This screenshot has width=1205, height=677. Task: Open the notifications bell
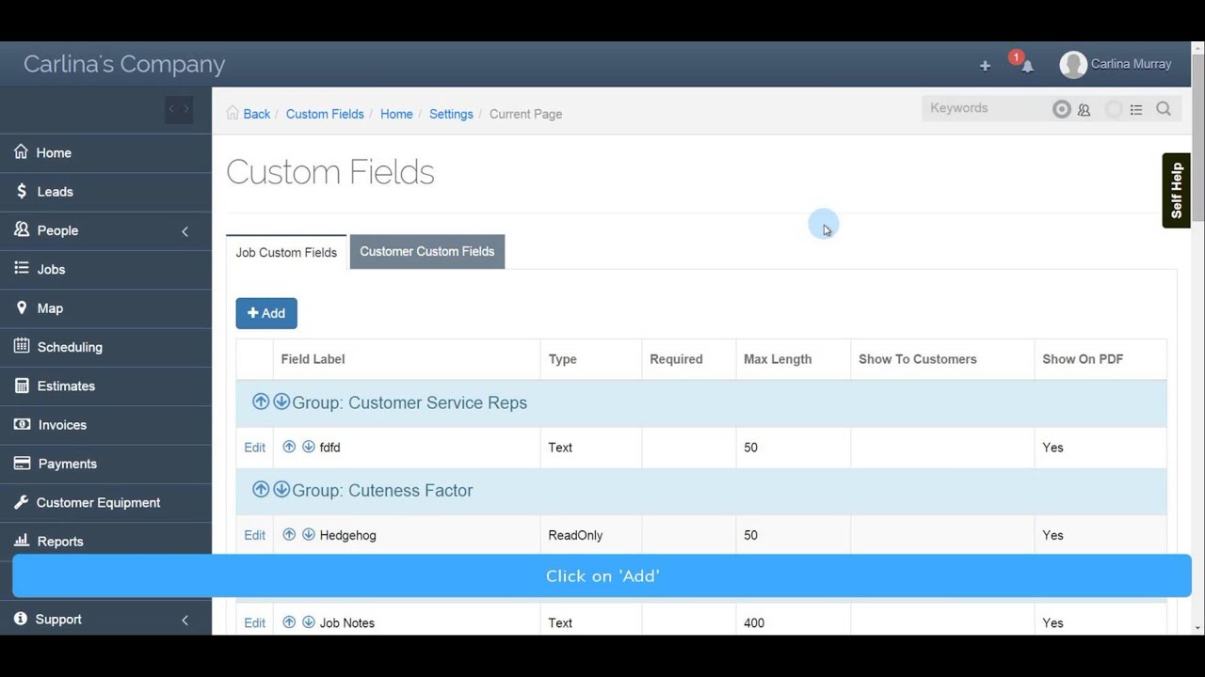[x=1027, y=66]
